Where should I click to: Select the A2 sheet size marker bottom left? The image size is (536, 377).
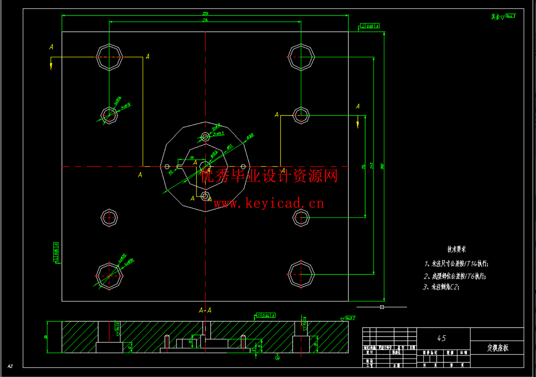pyautogui.click(x=11, y=366)
